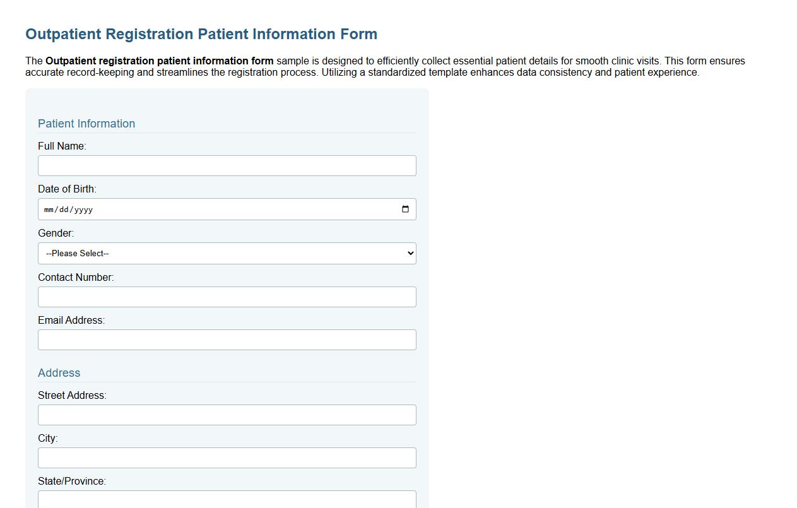The image size is (797, 508).
Task: Click the Full Name input field
Action: (227, 165)
